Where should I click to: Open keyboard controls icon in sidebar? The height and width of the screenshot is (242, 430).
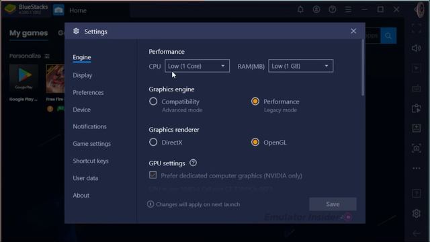pyautogui.click(x=417, y=88)
